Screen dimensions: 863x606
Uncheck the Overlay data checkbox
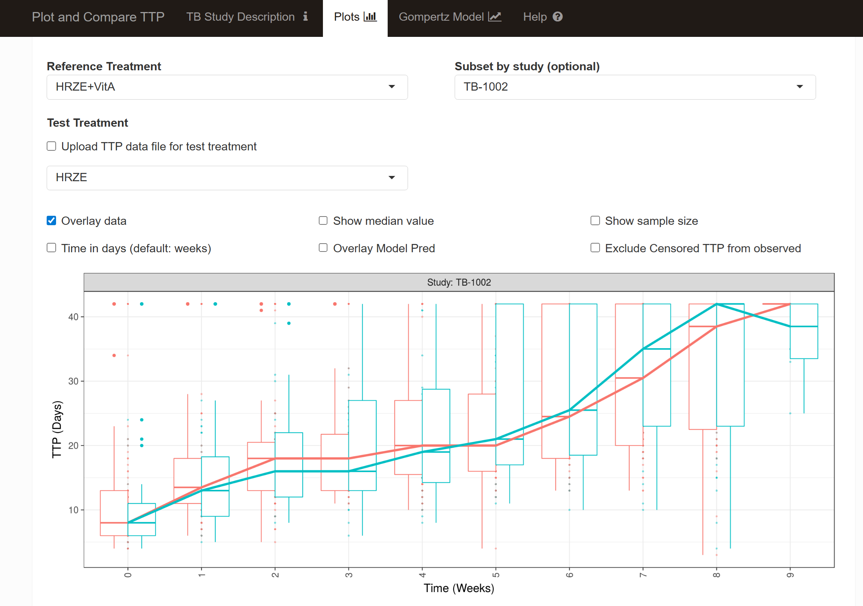tap(52, 221)
